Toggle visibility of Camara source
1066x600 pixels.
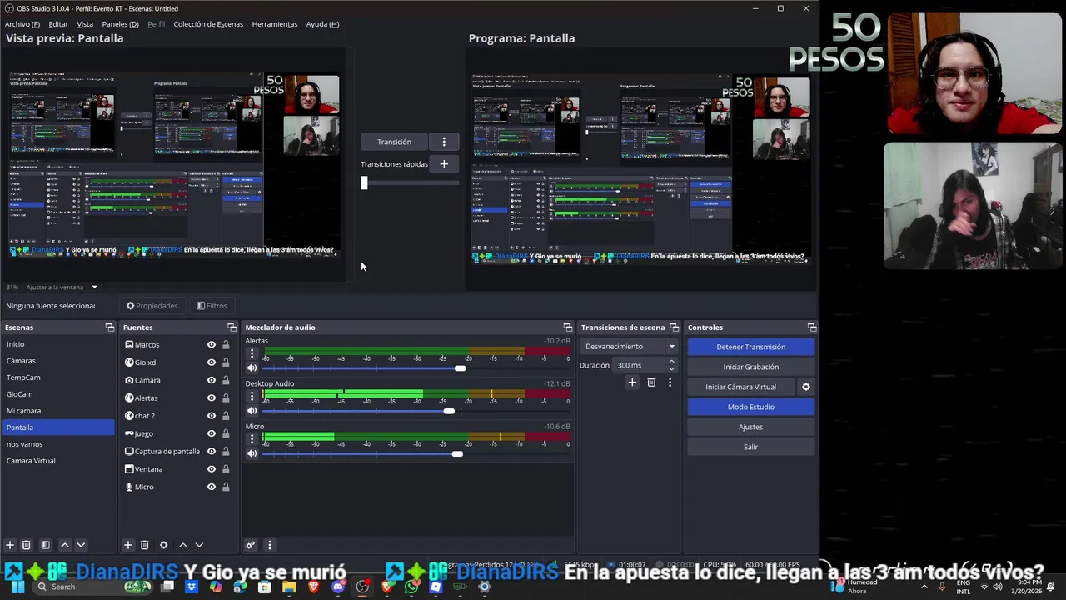[x=212, y=380]
